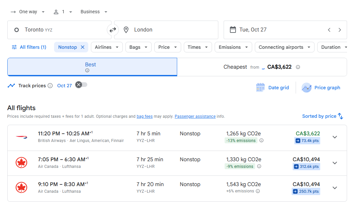Image resolution: width=353 pixels, height=207 pixels.
Task: Click the calendar icon in date field
Action: [233, 30]
